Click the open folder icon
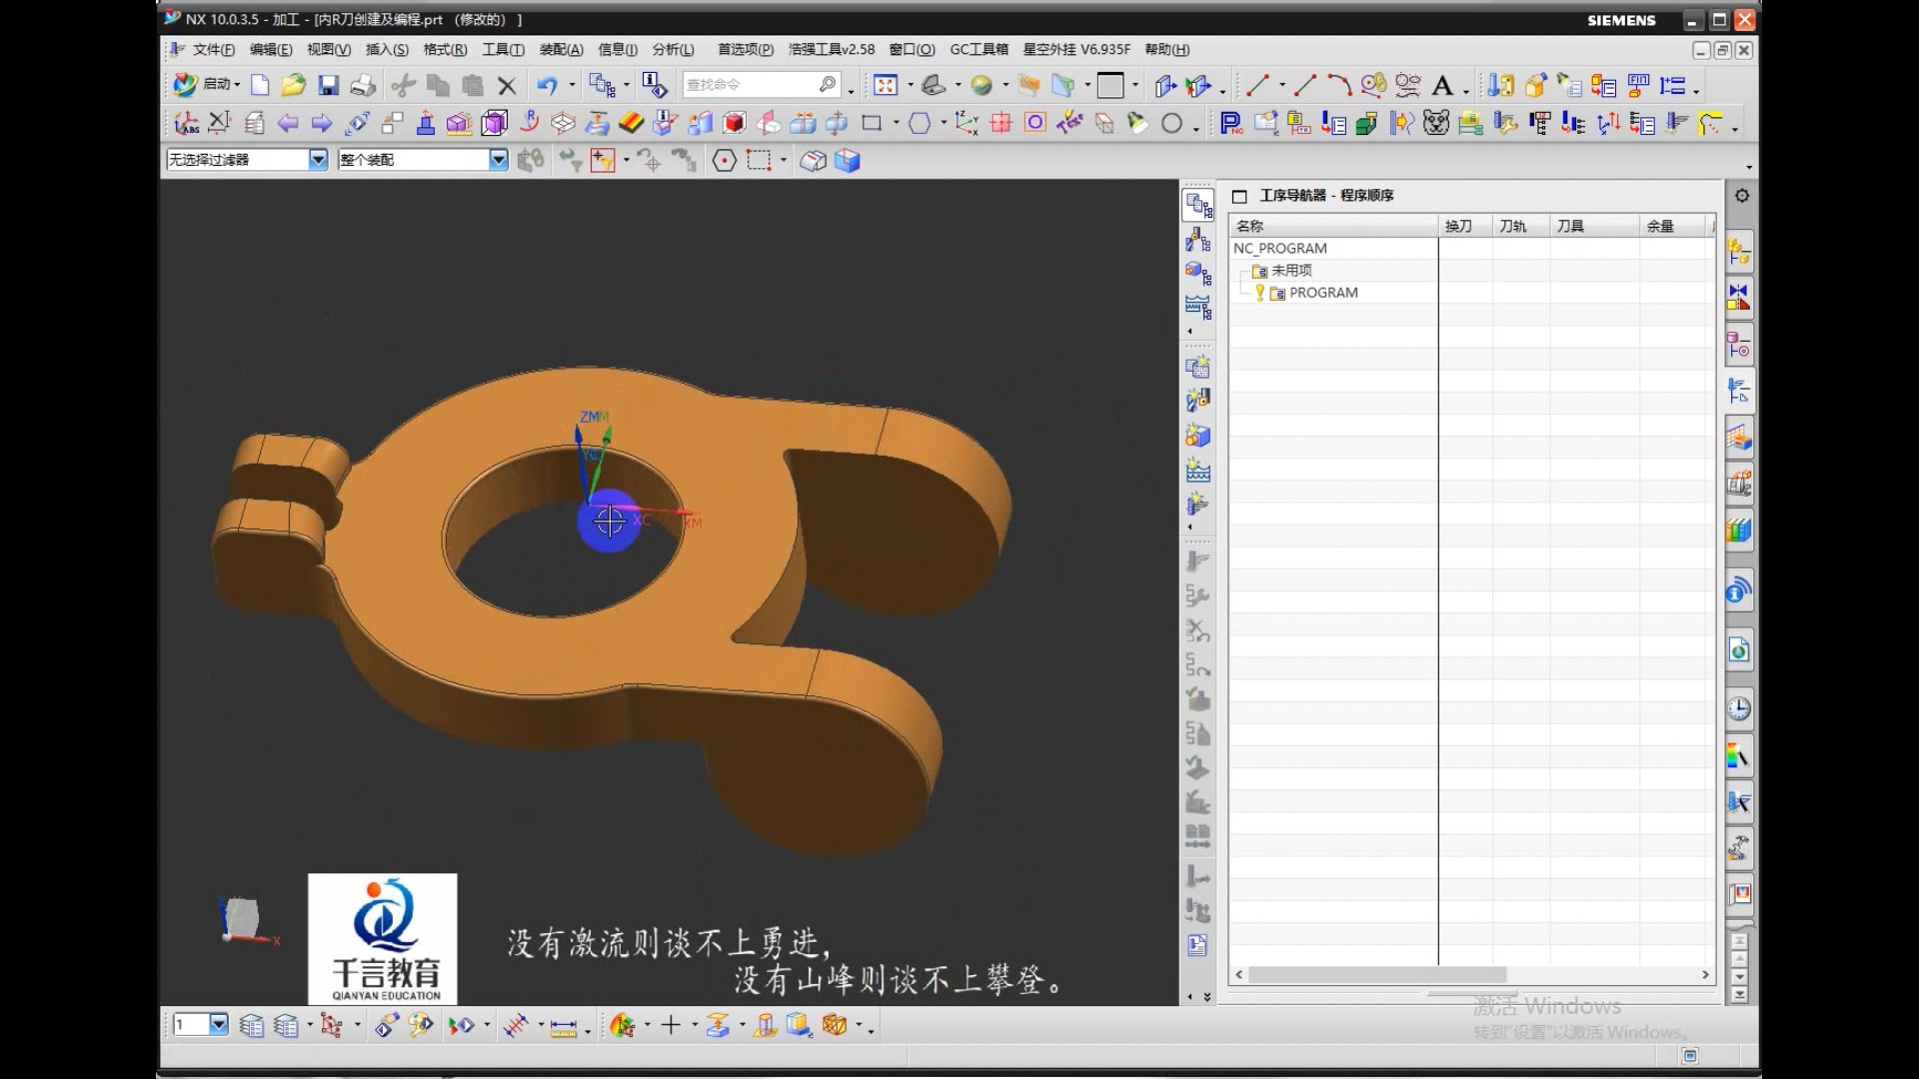This screenshot has width=1919, height=1079. tap(293, 86)
